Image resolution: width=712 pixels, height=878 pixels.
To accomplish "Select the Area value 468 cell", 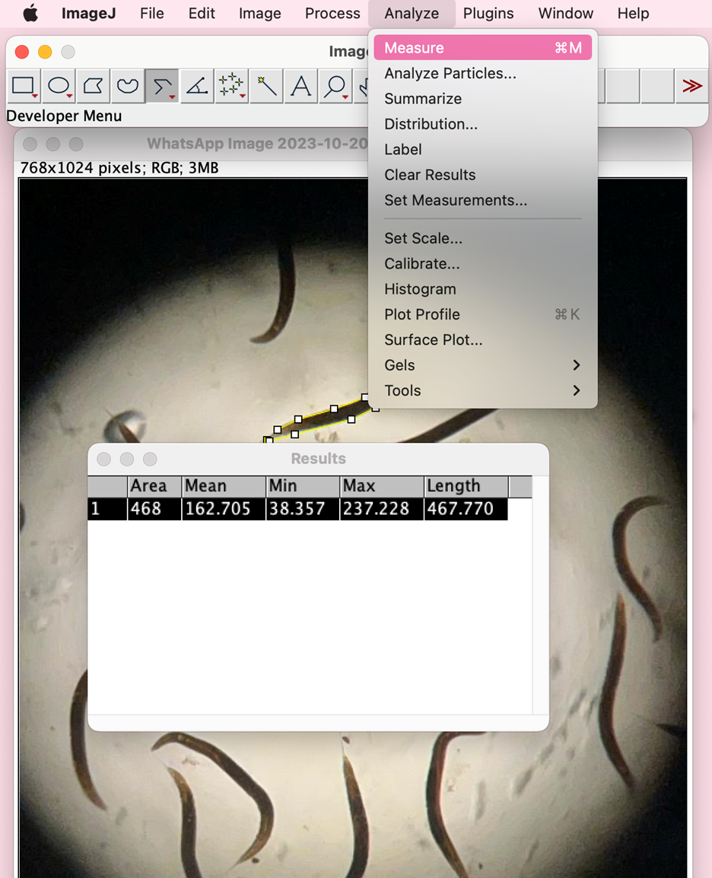I will click(x=155, y=508).
